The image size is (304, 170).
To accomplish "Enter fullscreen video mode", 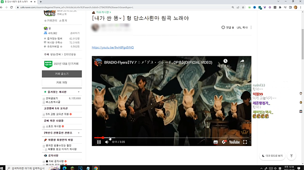I will tap(245, 142).
